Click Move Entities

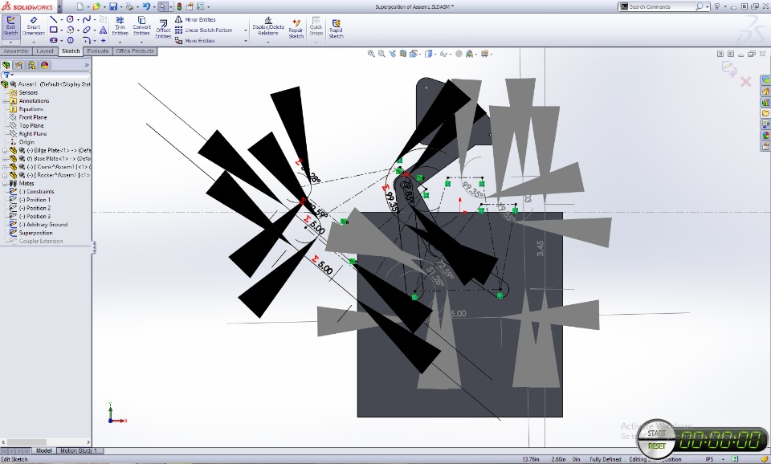tap(195, 41)
